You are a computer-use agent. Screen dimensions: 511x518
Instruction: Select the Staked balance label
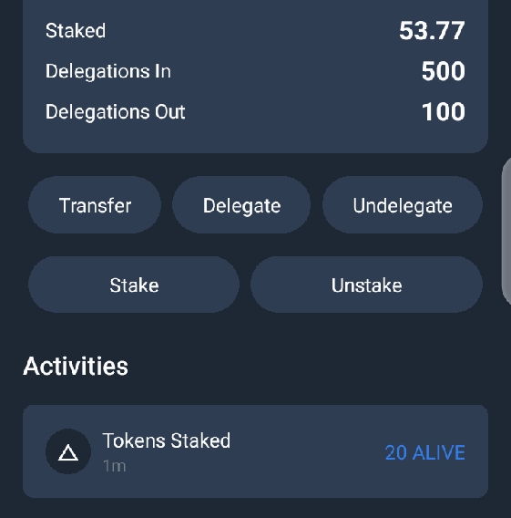tap(76, 30)
